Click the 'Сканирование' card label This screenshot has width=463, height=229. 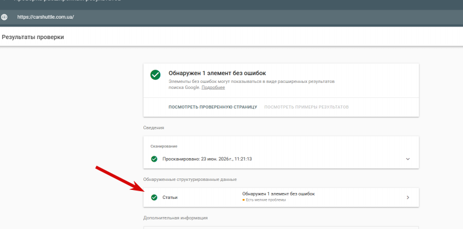[164, 146]
